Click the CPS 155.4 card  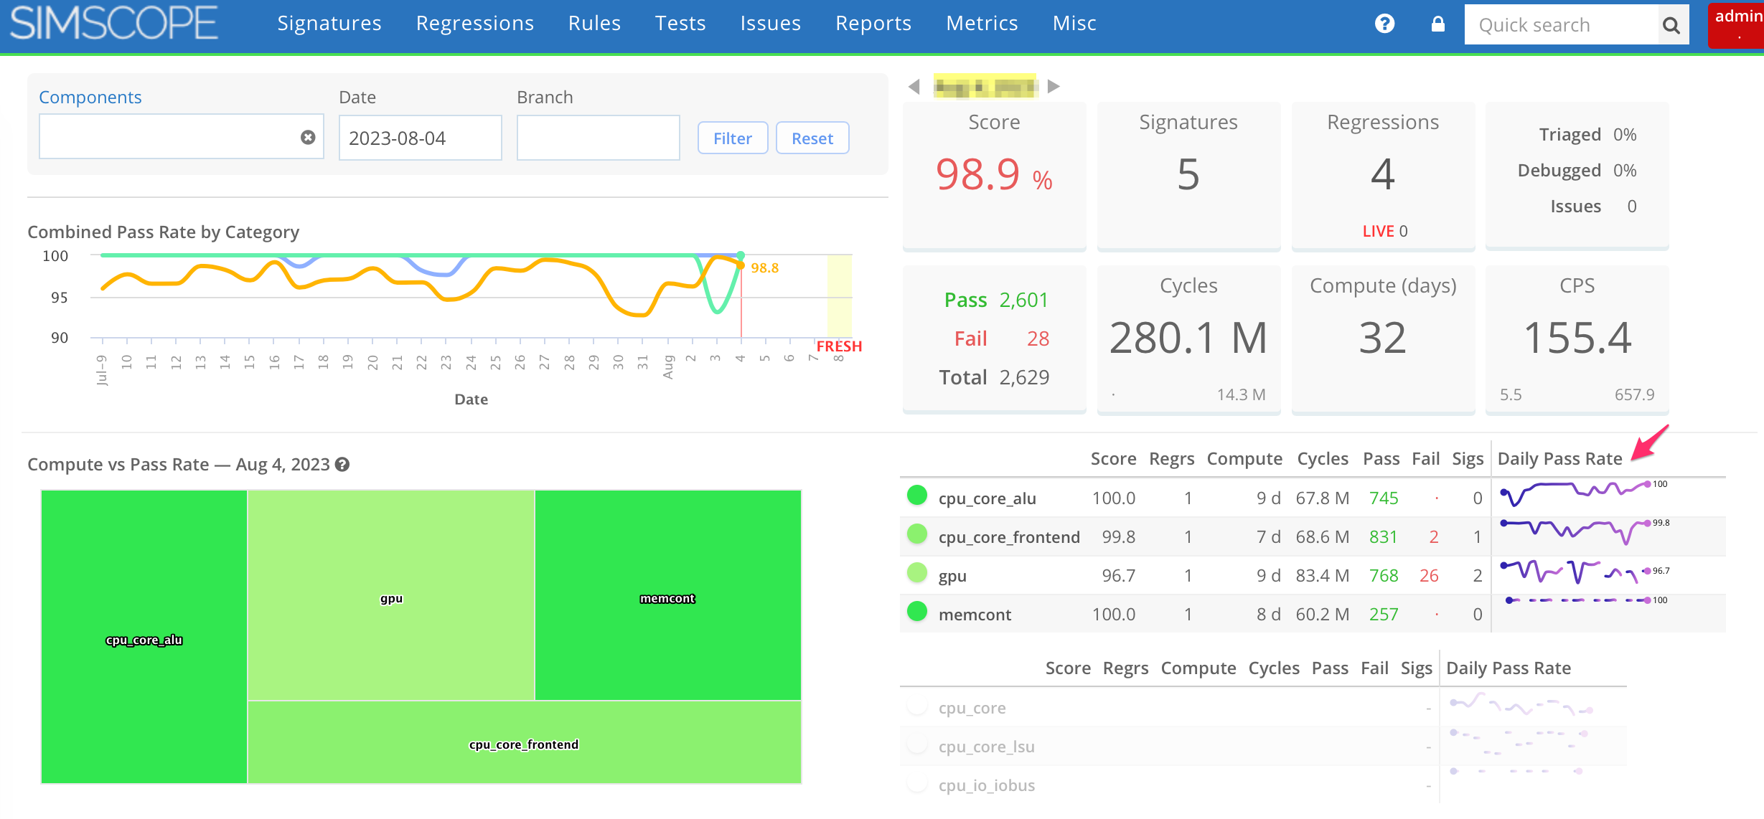coord(1577,339)
